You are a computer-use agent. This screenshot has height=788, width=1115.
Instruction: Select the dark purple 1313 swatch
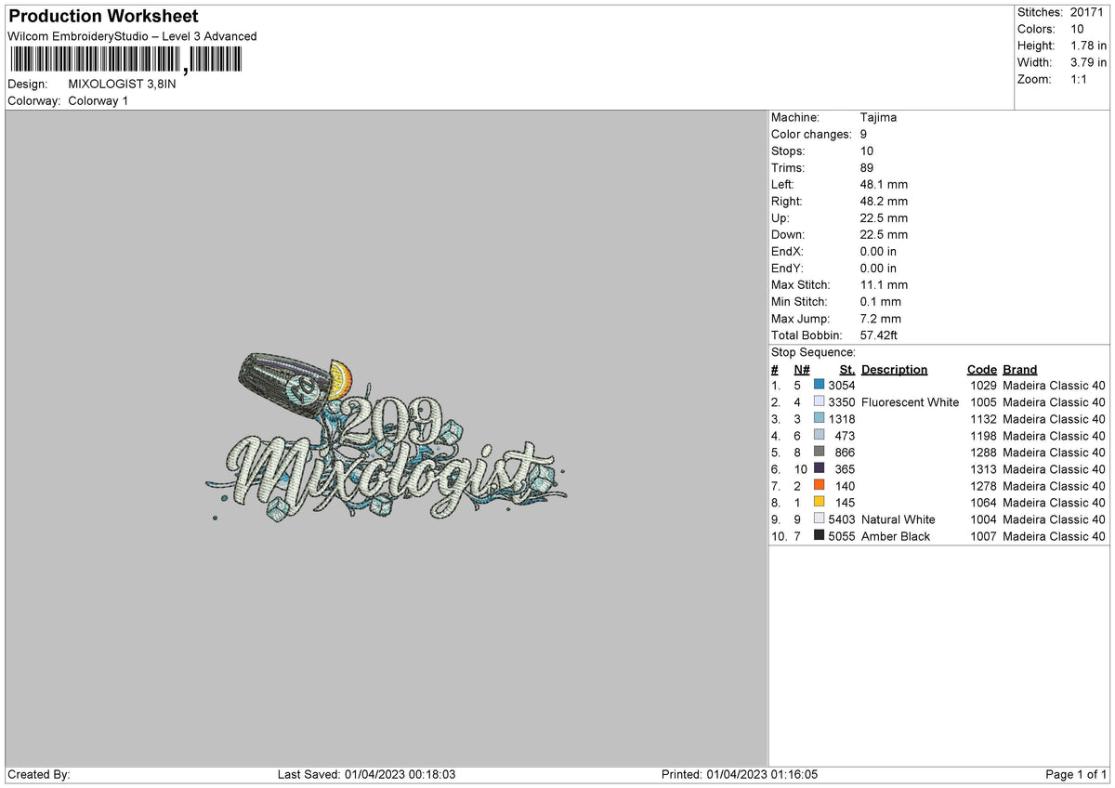point(819,468)
